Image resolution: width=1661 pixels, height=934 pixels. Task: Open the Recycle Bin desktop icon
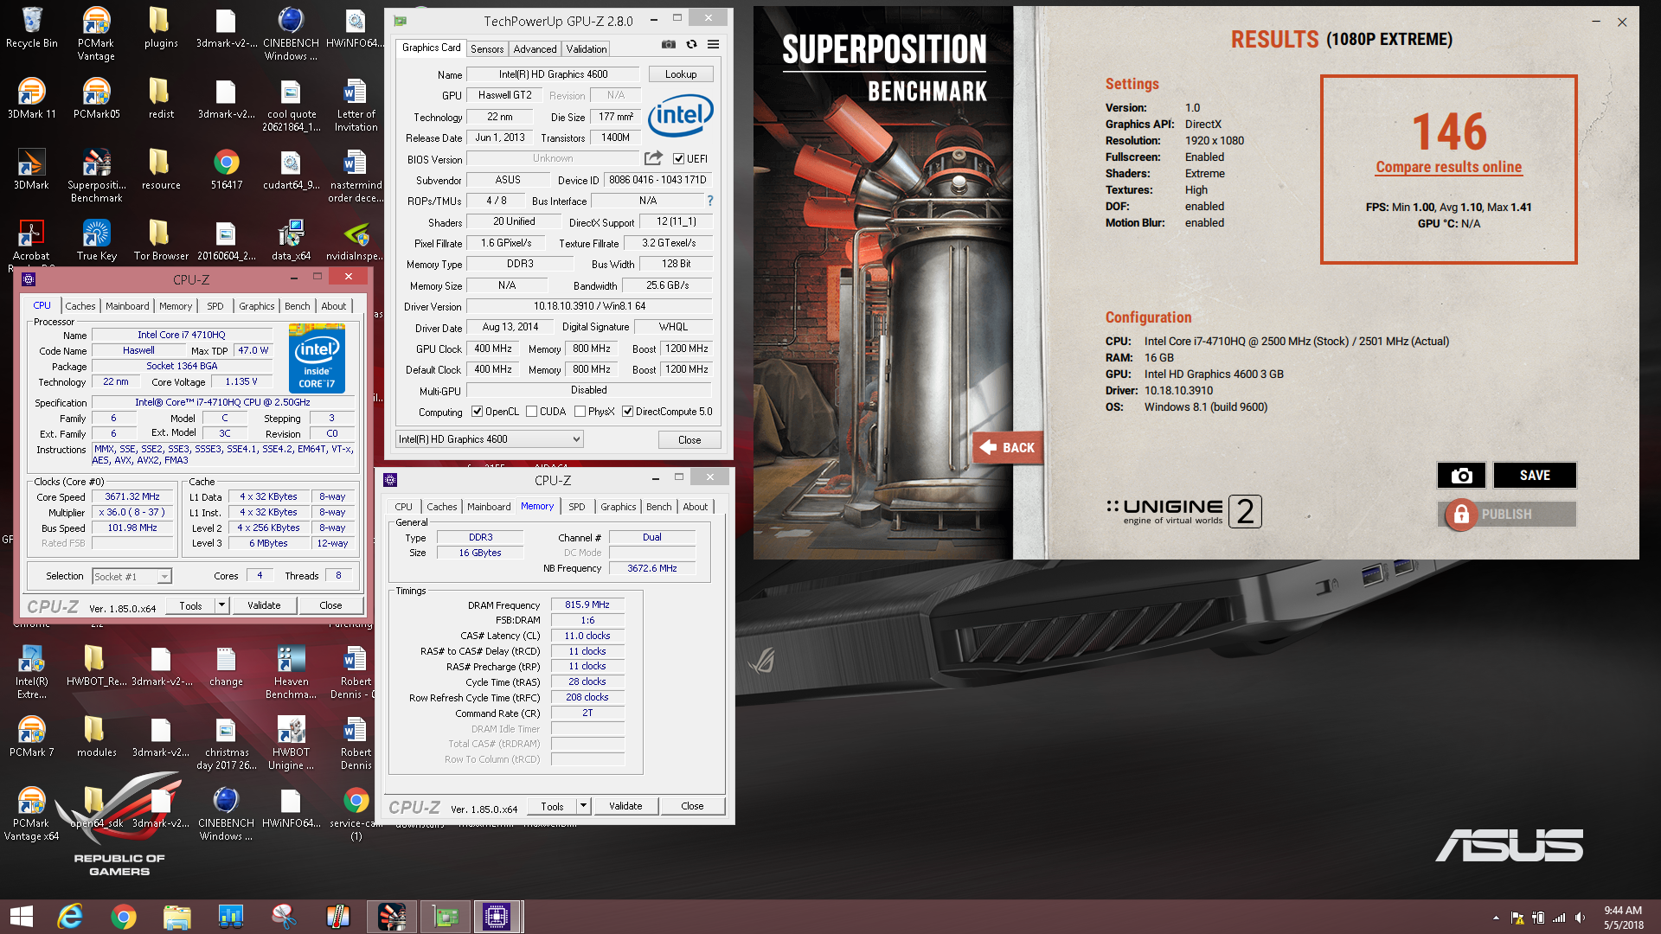(x=31, y=28)
